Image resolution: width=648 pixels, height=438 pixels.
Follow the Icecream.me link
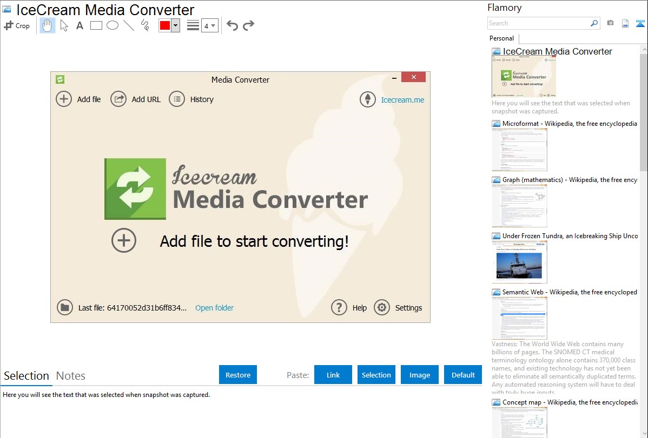402,100
